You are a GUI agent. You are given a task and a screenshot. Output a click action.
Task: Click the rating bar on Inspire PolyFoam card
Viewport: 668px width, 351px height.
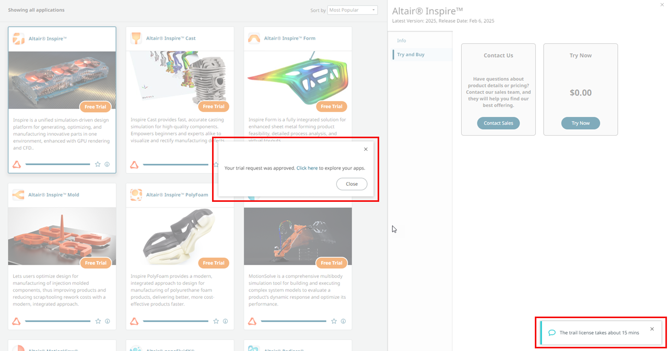point(175,321)
